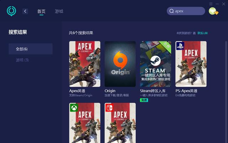Viewport: 228px width, 143px height.
Task: Click the Origin title text
Action: tap(110, 91)
